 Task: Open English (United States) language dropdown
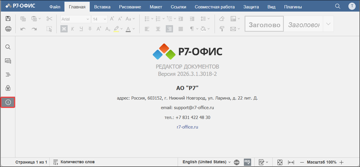(x=206, y=162)
